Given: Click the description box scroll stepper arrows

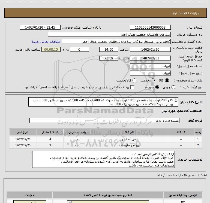Looking at the screenshot, I should pos(176,100).
